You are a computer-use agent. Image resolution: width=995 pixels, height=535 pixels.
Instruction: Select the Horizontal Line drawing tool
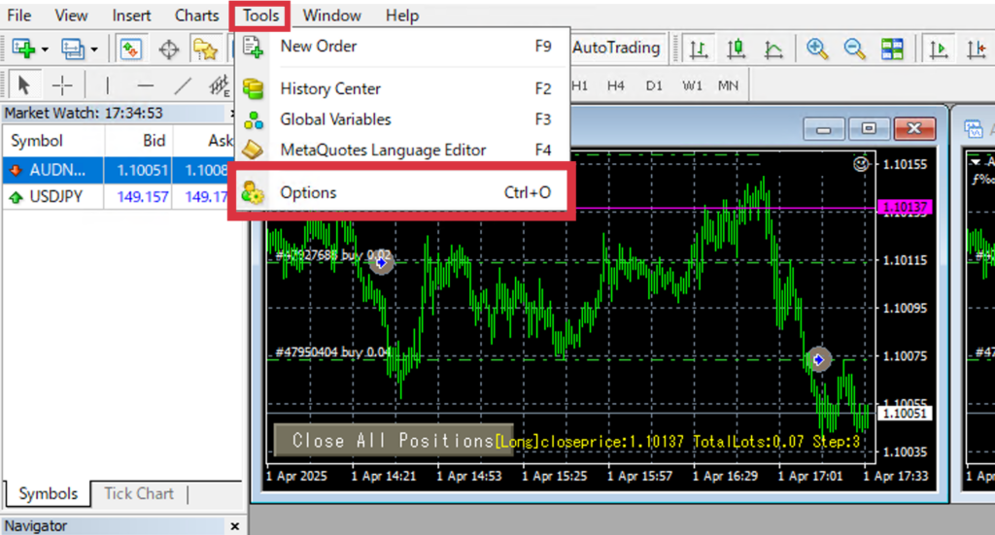146,84
